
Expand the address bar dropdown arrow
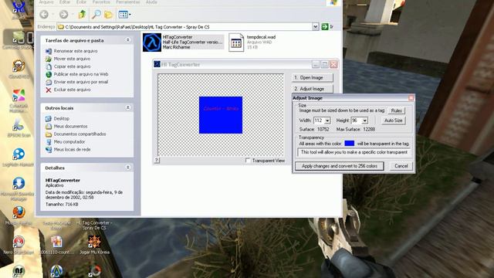pyautogui.click(x=315, y=27)
